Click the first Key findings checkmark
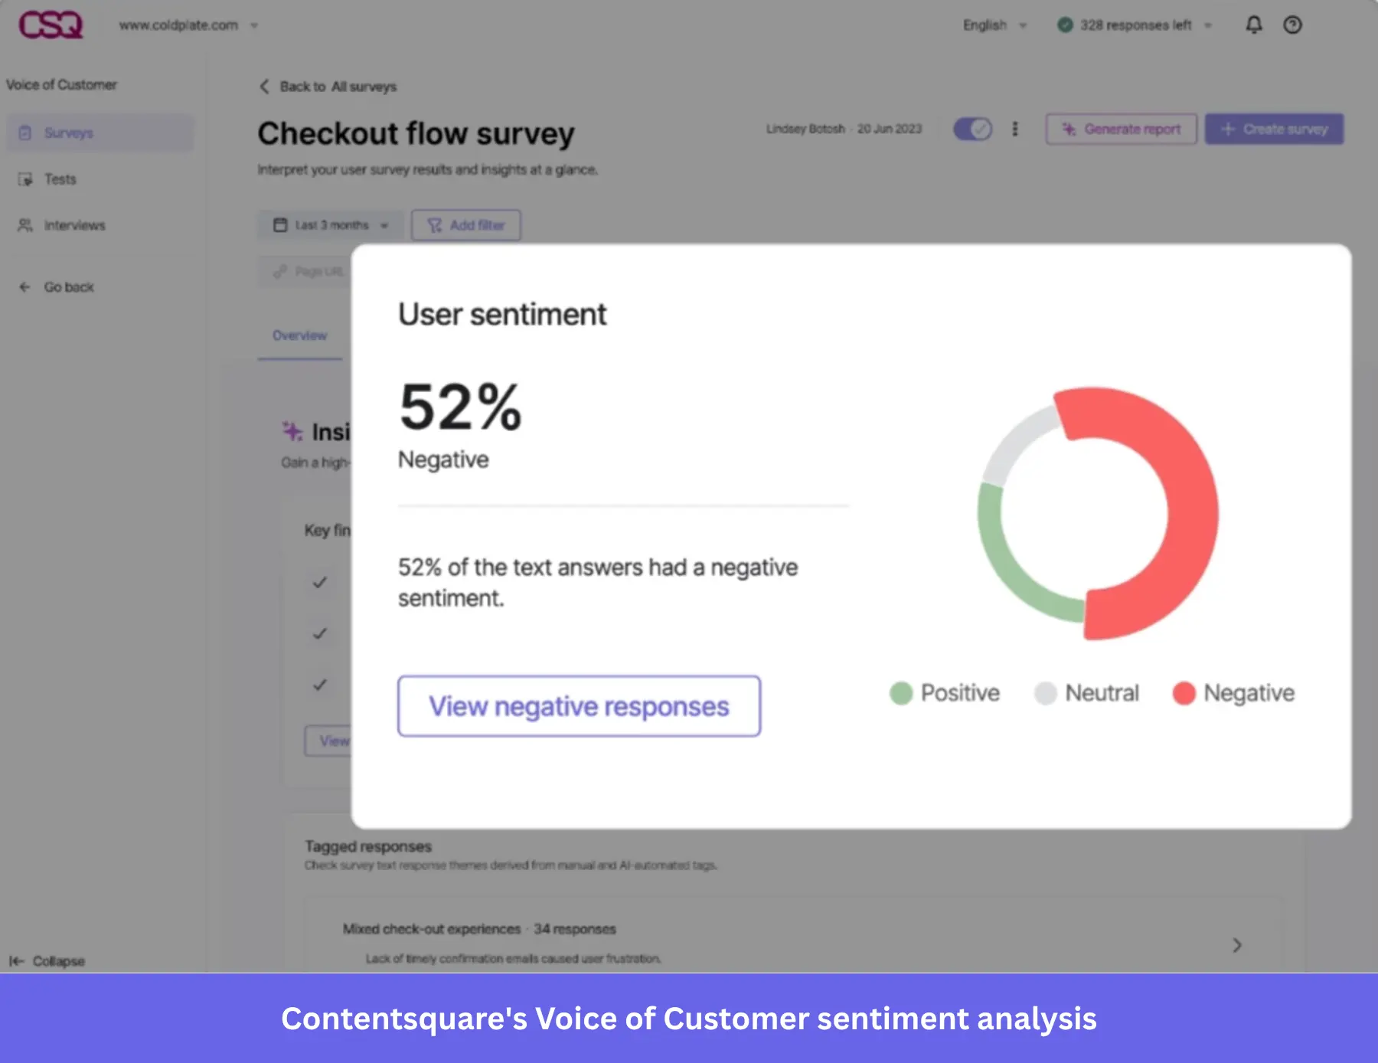1378x1063 pixels. click(x=320, y=582)
